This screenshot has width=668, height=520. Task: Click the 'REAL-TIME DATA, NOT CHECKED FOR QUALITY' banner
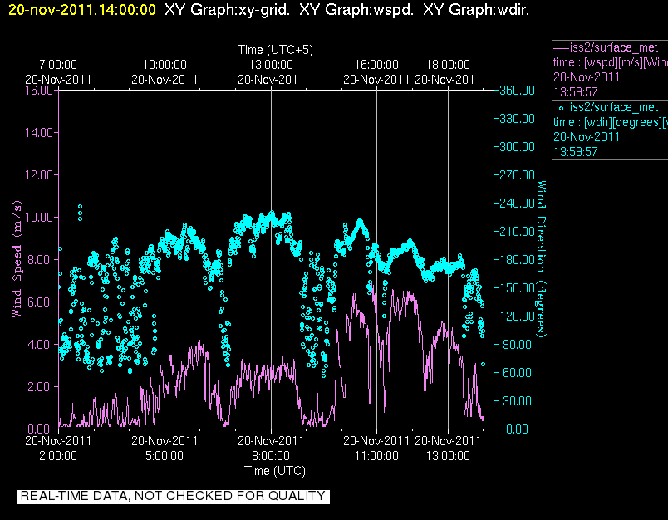(173, 496)
